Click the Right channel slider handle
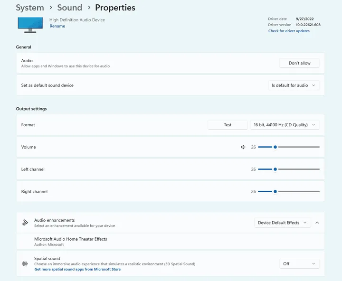The height and width of the screenshot is (281, 342). (275, 192)
